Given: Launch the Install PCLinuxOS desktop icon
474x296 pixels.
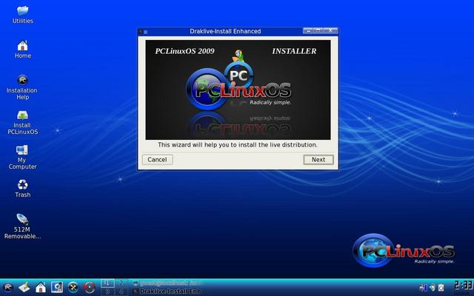Looking at the screenshot, I should click(x=23, y=115).
